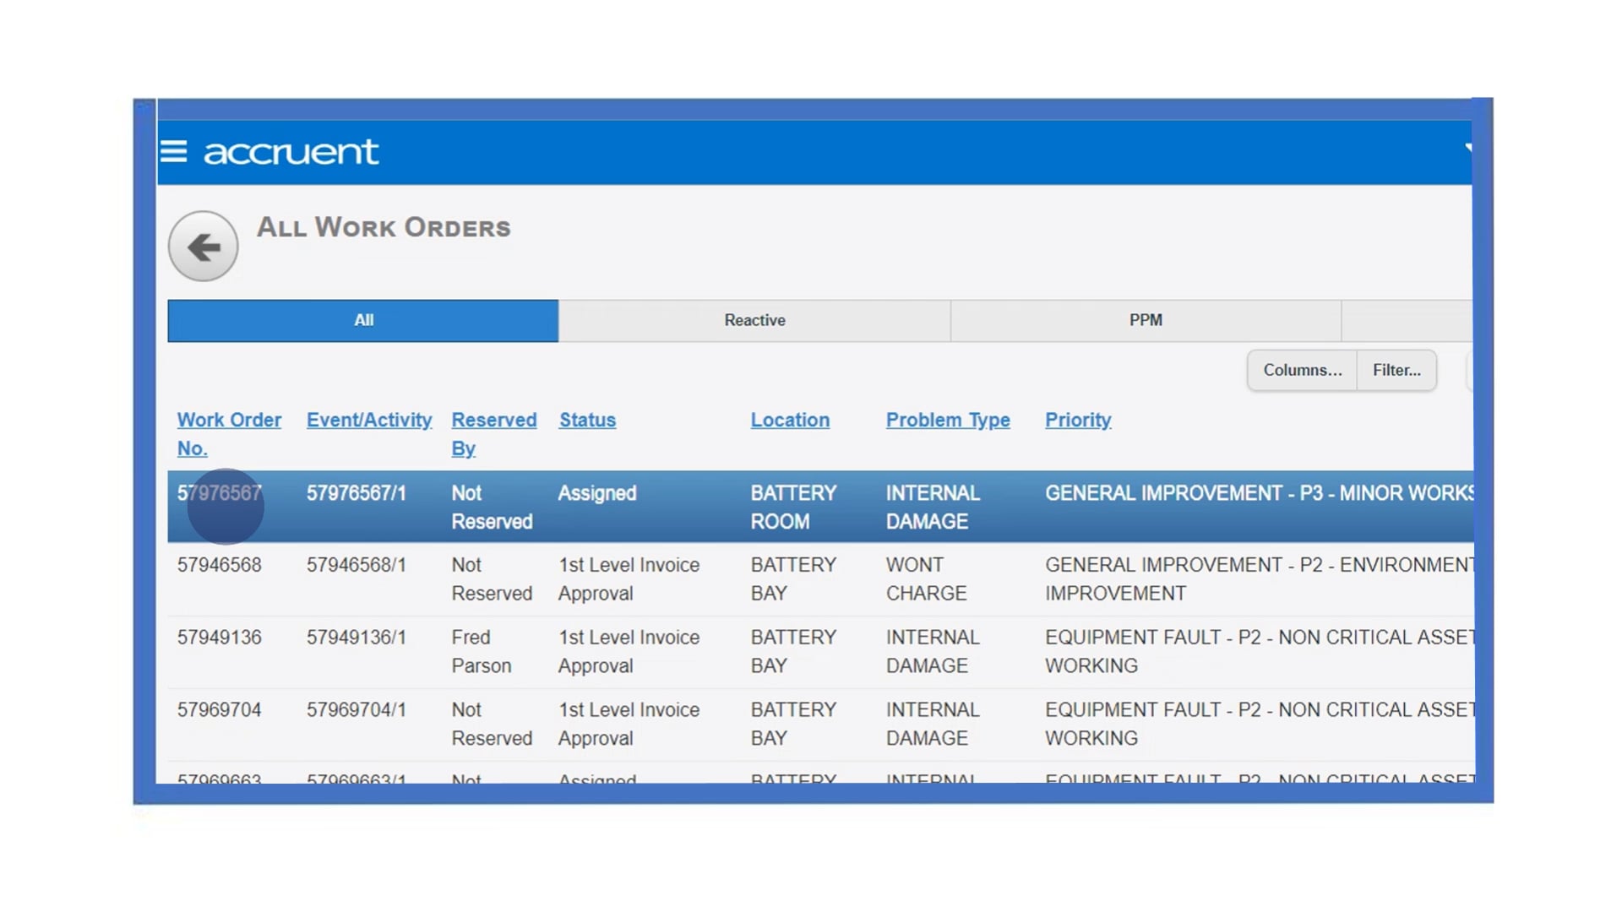Sort by Problem Type column header
Viewport: 1622px width, 912px height.
point(947,421)
